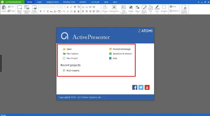Image resolution: width=210 pixels, height=116 pixels.
Task: Align text right
Action: tap(90, 11)
